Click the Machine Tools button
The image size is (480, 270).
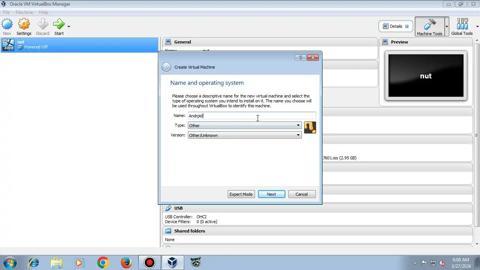pyautogui.click(x=429, y=27)
